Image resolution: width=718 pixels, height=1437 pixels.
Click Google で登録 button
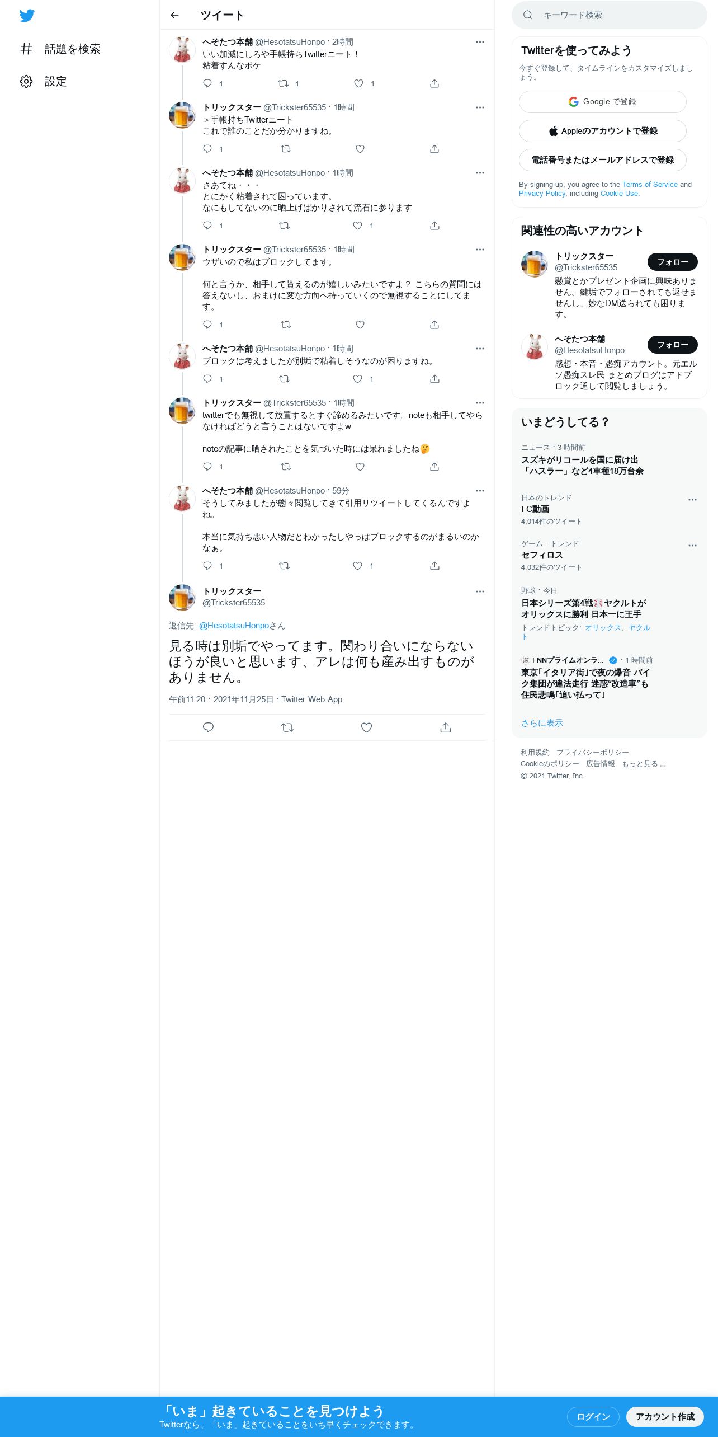point(602,102)
